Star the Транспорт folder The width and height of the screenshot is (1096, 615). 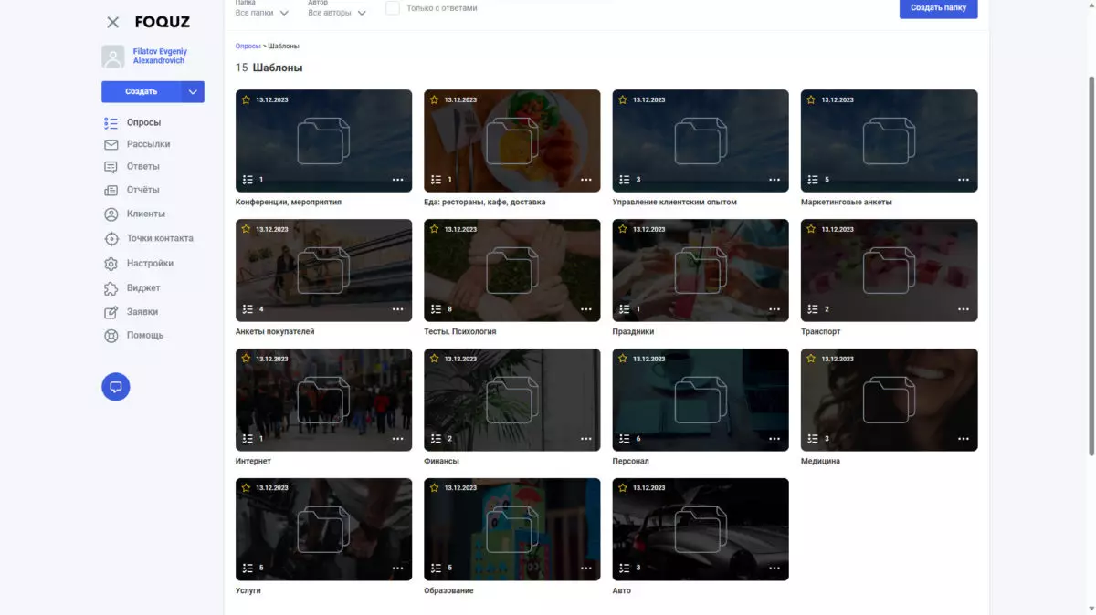pyautogui.click(x=811, y=229)
